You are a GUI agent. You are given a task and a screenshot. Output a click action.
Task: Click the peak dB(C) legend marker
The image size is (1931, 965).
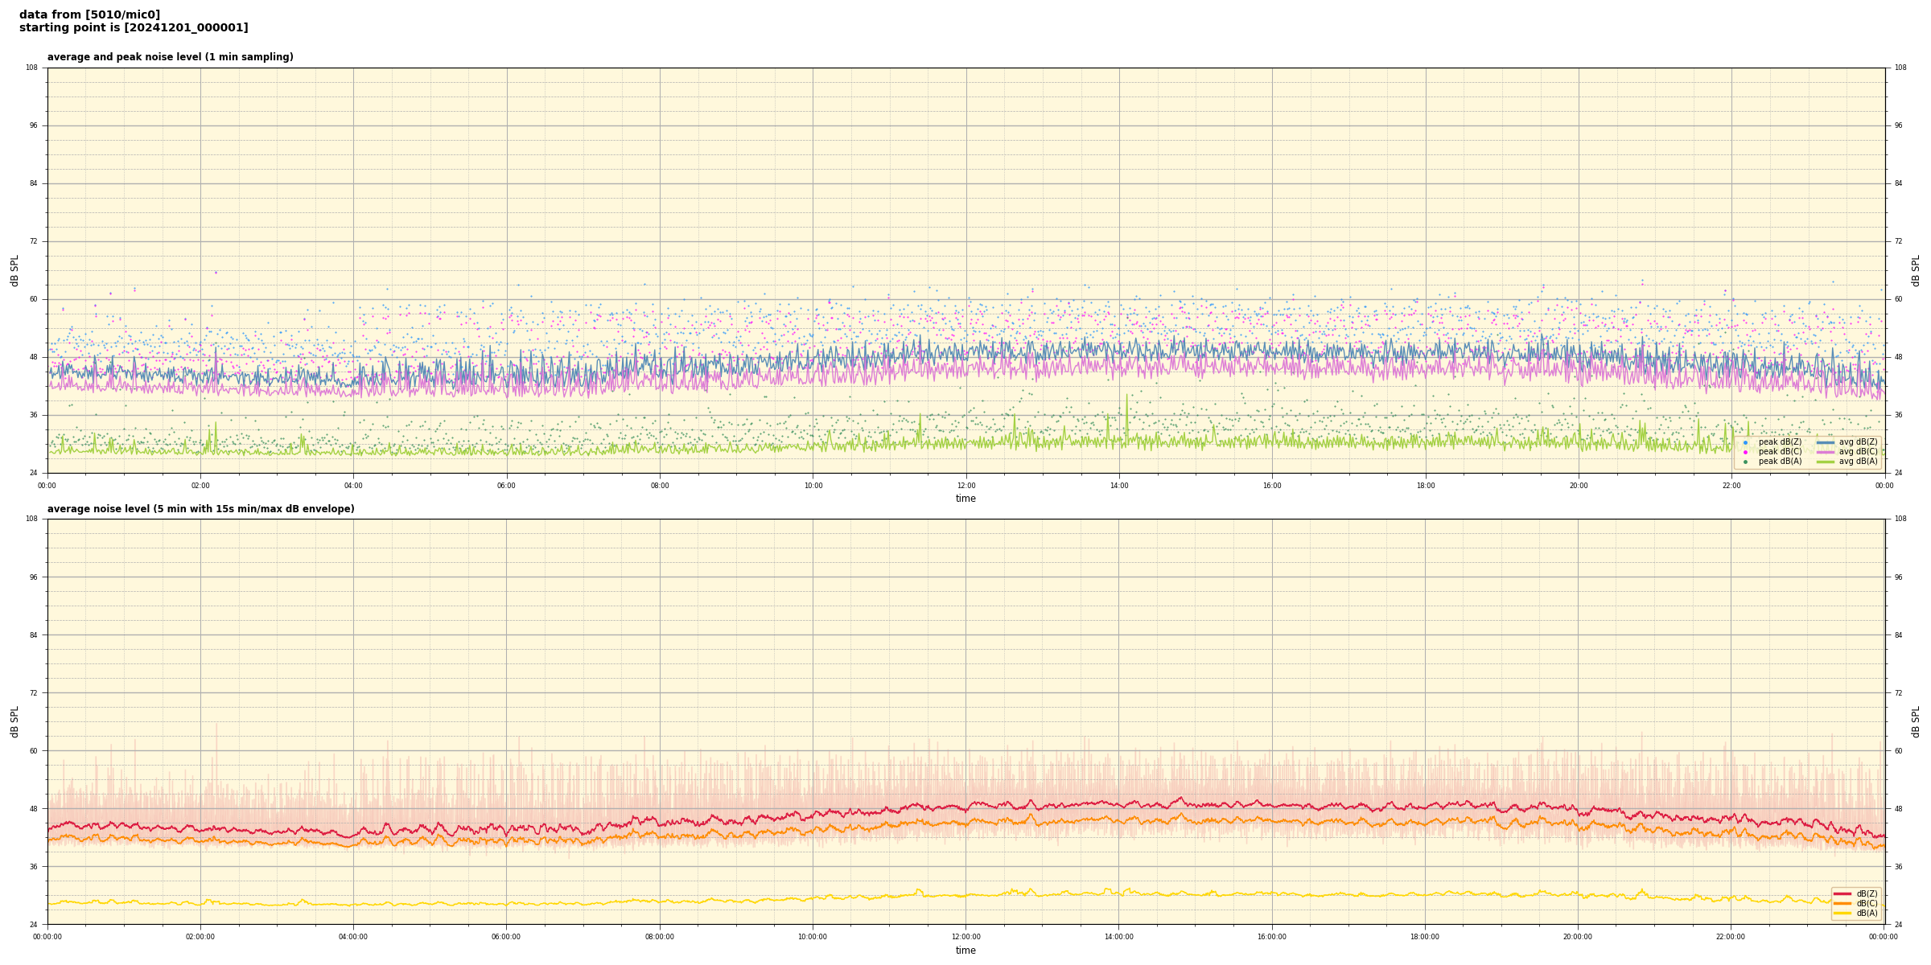[x=1745, y=452]
